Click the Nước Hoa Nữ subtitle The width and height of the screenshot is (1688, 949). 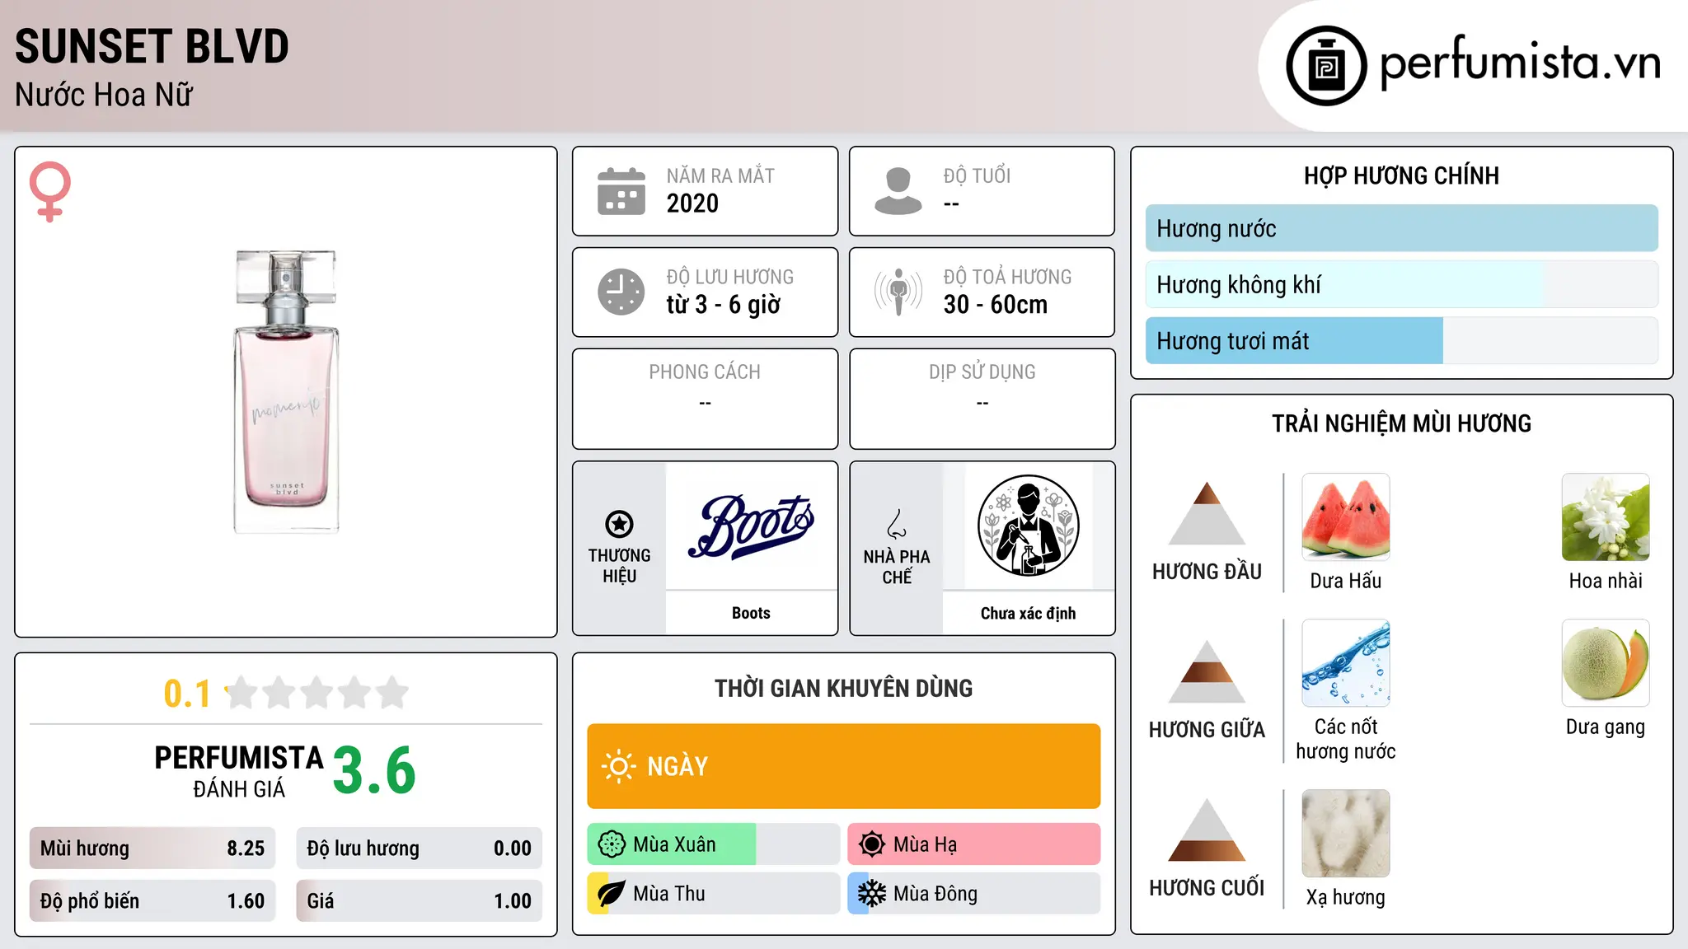(x=104, y=95)
